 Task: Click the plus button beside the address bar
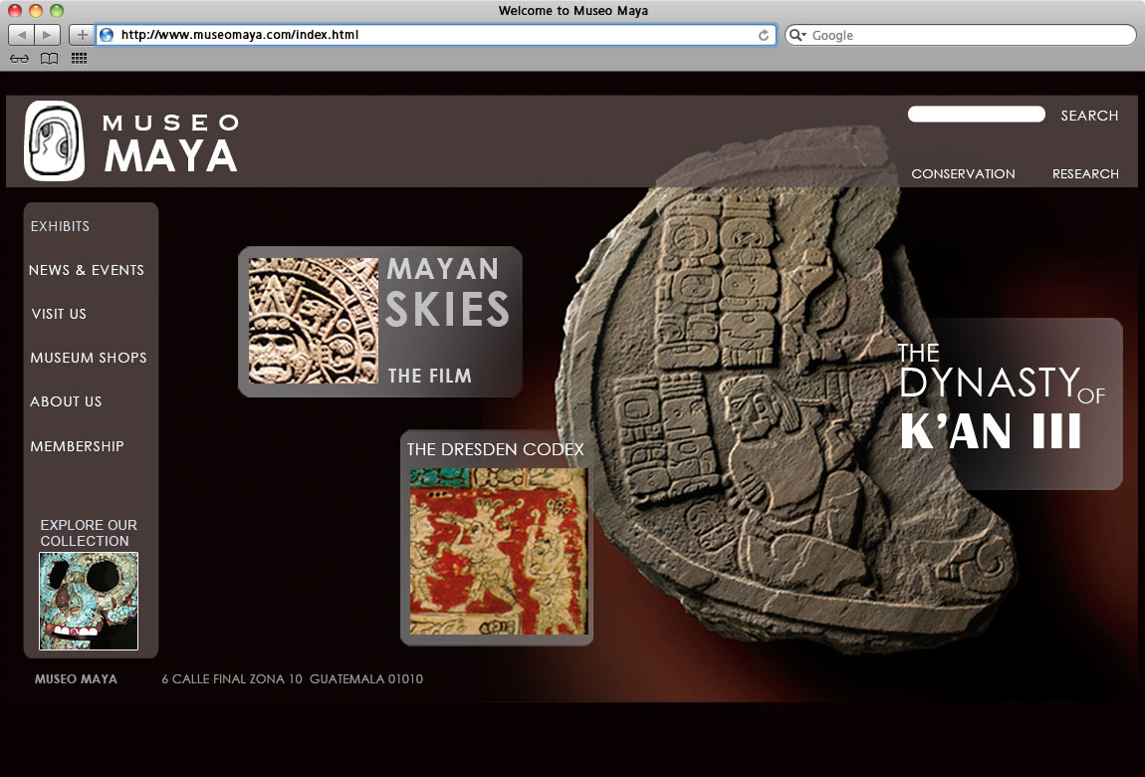[x=81, y=34]
